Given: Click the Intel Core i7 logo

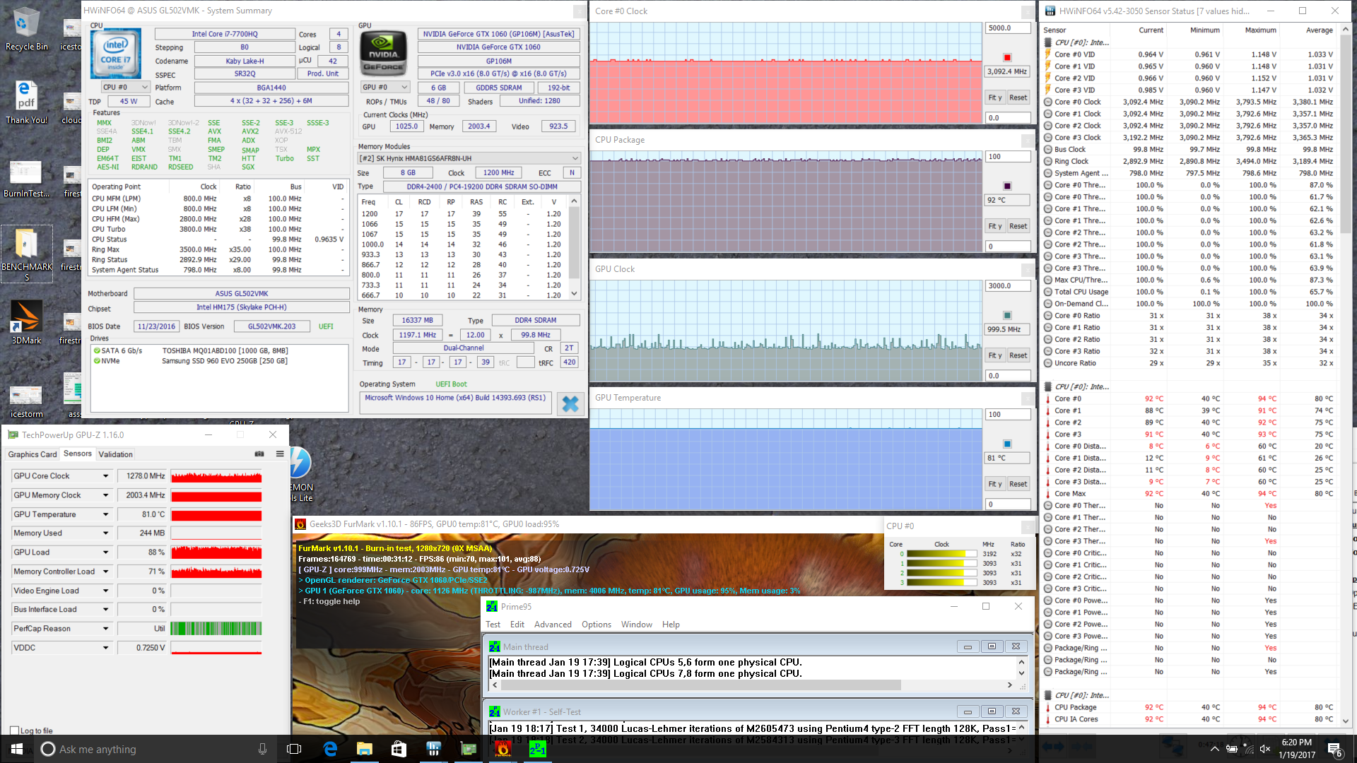Looking at the screenshot, I should click(x=116, y=54).
